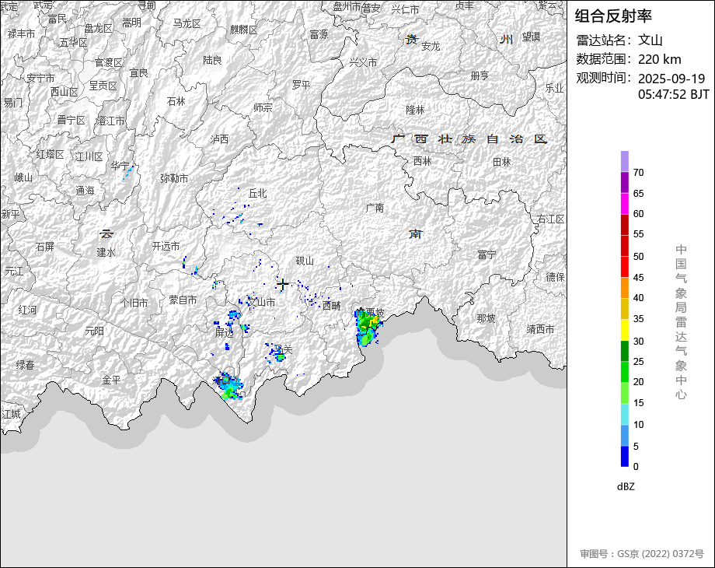The height and width of the screenshot is (568, 715).
Task: Click the '华宁' county label
Action: [x=120, y=166]
